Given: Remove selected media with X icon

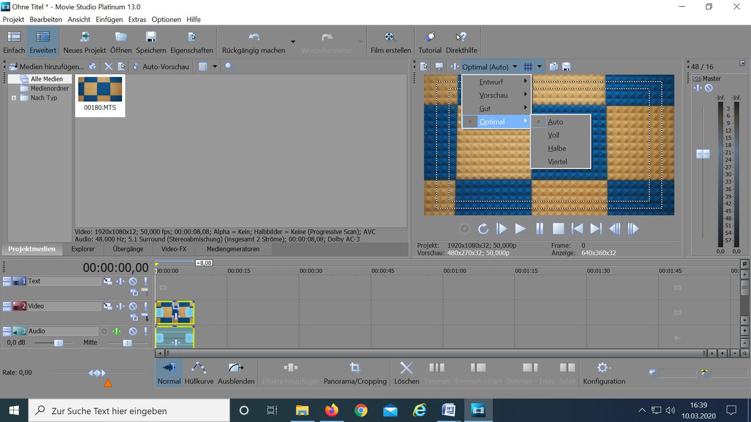Looking at the screenshot, I should [108, 67].
